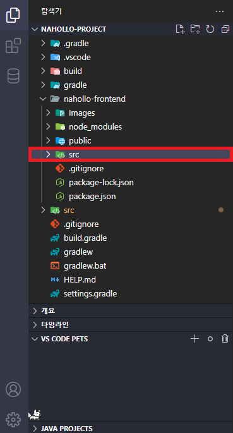233x433 pixels.
Task: Click the Images folder icon
Action: (60, 113)
